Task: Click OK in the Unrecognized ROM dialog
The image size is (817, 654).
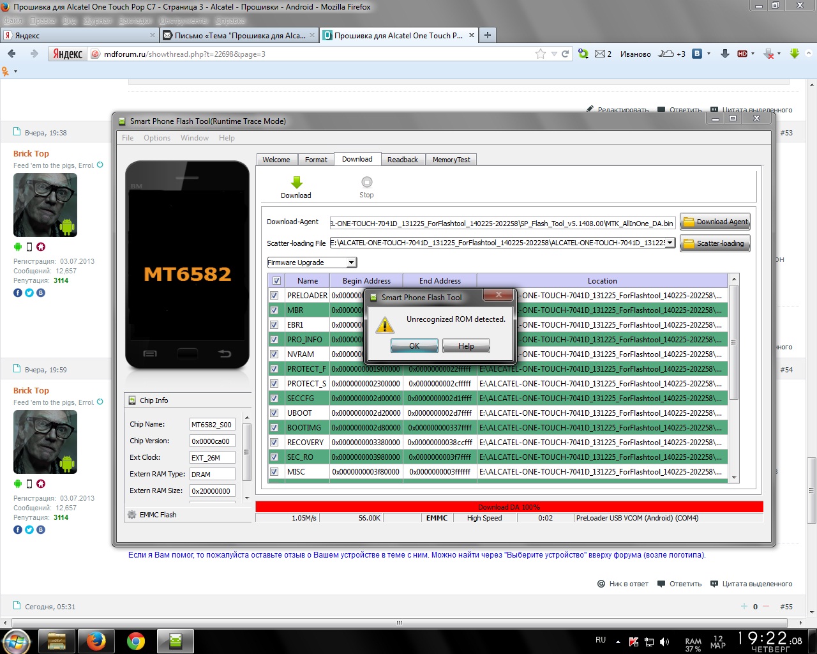Action: [x=414, y=346]
